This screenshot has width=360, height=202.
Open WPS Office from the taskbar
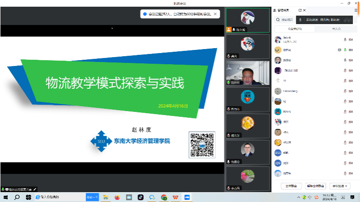point(176,197)
